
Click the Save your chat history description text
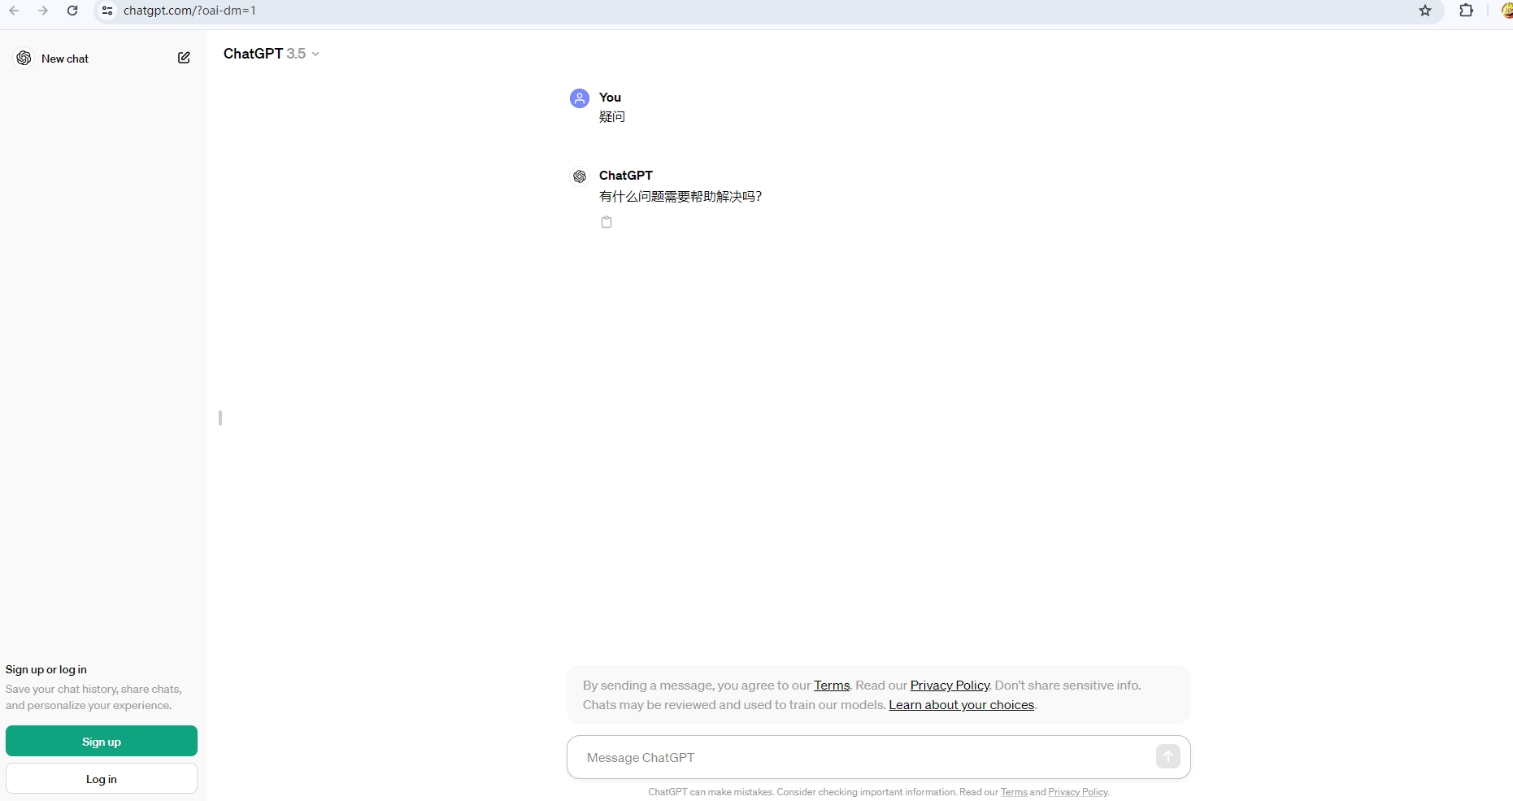pyautogui.click(x=93, y=697)
